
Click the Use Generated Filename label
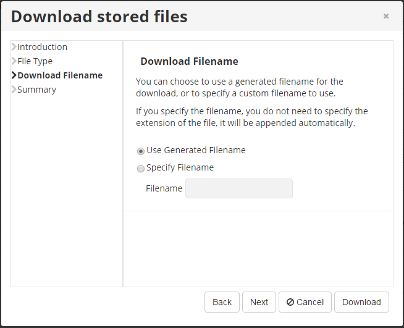click(x=196, y=150)
